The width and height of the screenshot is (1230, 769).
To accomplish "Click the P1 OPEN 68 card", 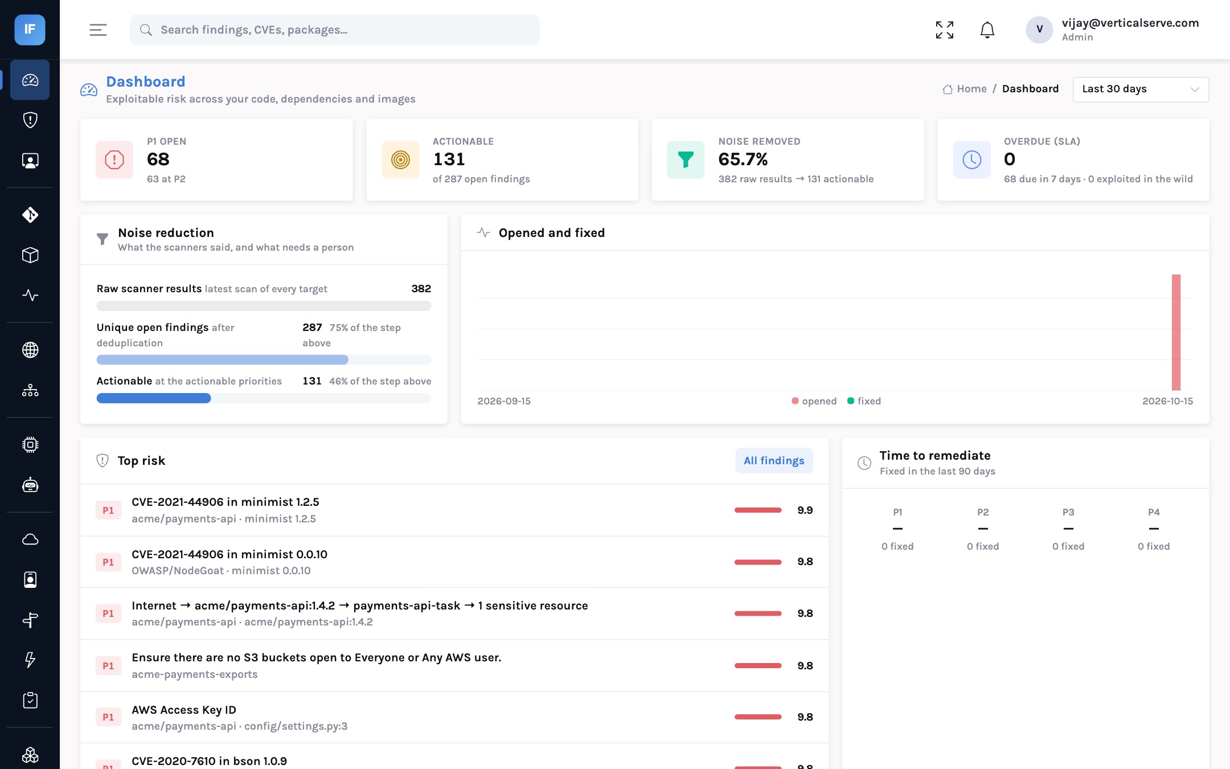I will click(x=216, y=159).
